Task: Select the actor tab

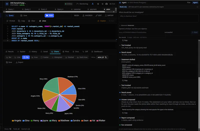Action: click(107, 9)
